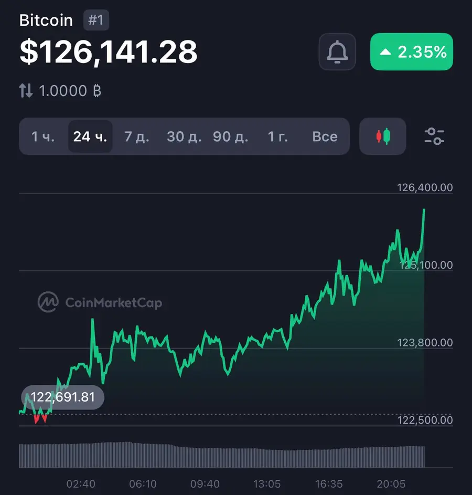Tap the $126,141.28 Bitcoin price
Image resolution: width=472 pixels, height=495 pixels.
coord(109,51)
